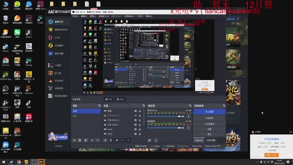Add a new source with the plus icon

click(x=105, y=140)
